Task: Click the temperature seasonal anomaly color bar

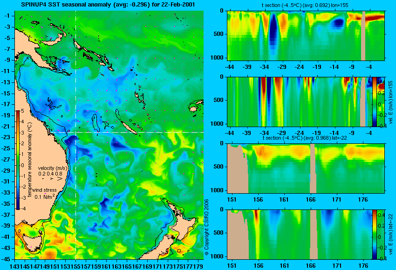Action: [18, 160]
